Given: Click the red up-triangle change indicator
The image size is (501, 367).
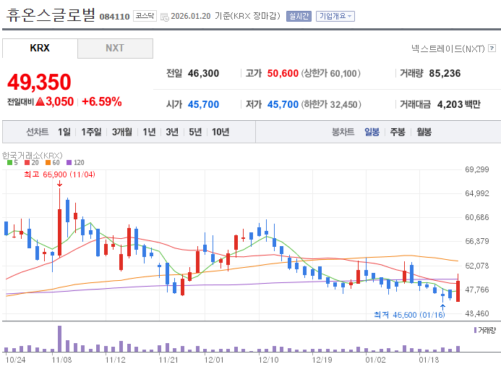Looking at the screenshot, I should [x=40, y=102].
